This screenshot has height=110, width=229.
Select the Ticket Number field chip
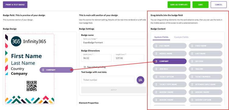(206, 77)
